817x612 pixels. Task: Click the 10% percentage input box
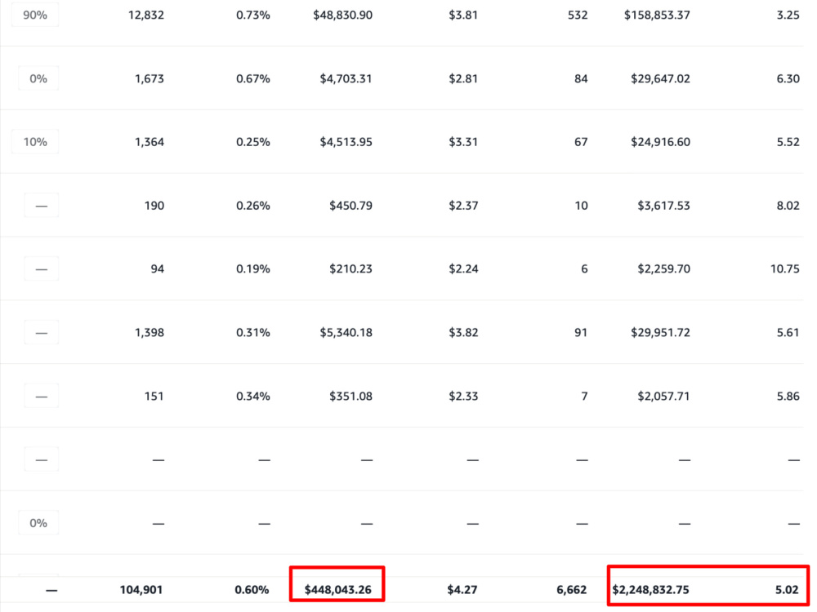pos(35,141)
